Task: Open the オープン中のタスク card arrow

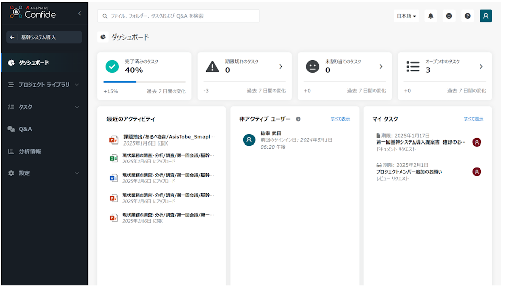Action: coord(481,67)
